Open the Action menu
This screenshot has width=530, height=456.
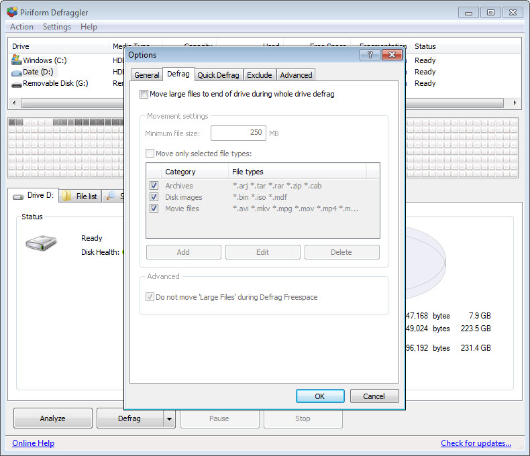[x=21, y=27]
